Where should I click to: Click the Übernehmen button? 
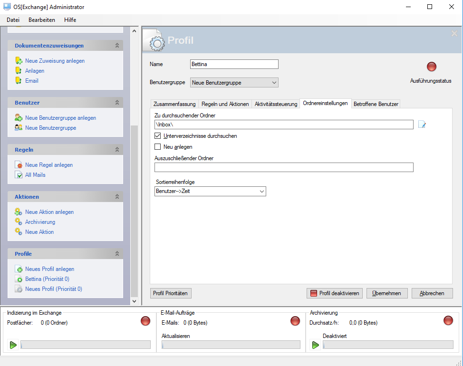point(387,293)
